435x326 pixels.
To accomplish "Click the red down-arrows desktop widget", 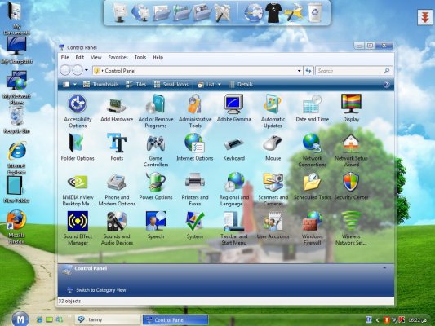I will 425,17.
